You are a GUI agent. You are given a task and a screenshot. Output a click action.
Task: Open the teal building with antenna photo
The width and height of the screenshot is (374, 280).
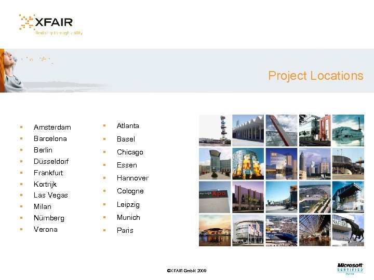(348, 130)
